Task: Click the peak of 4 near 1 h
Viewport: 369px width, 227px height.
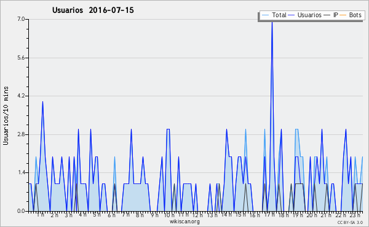Action: (42, 102)
